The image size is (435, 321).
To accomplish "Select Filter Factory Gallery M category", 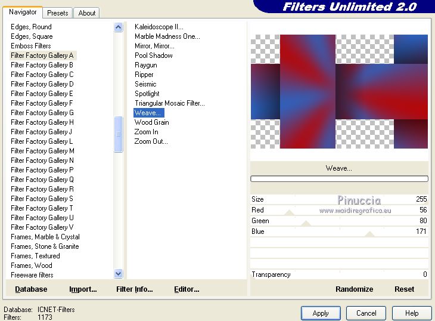I will pos(42,151).
